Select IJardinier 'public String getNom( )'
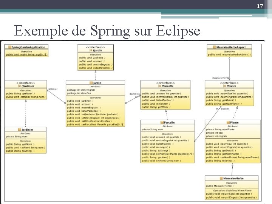The height and width of the screenshot is (204, 272). coord(20,94)
